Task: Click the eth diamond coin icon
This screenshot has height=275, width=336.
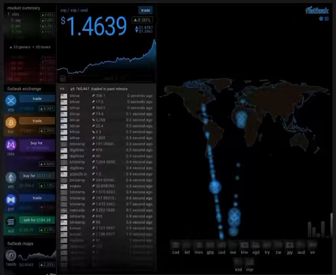Action: (x=11, y=178)
